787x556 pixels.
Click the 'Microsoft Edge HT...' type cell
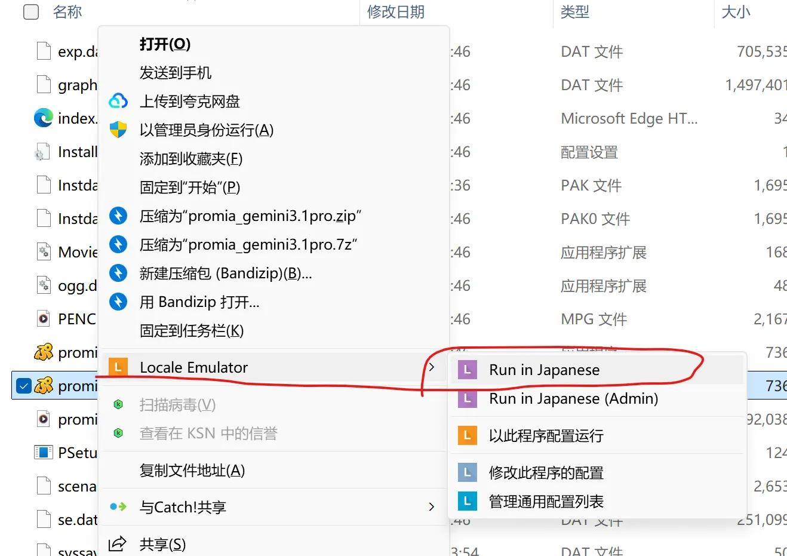pos(629,118)
